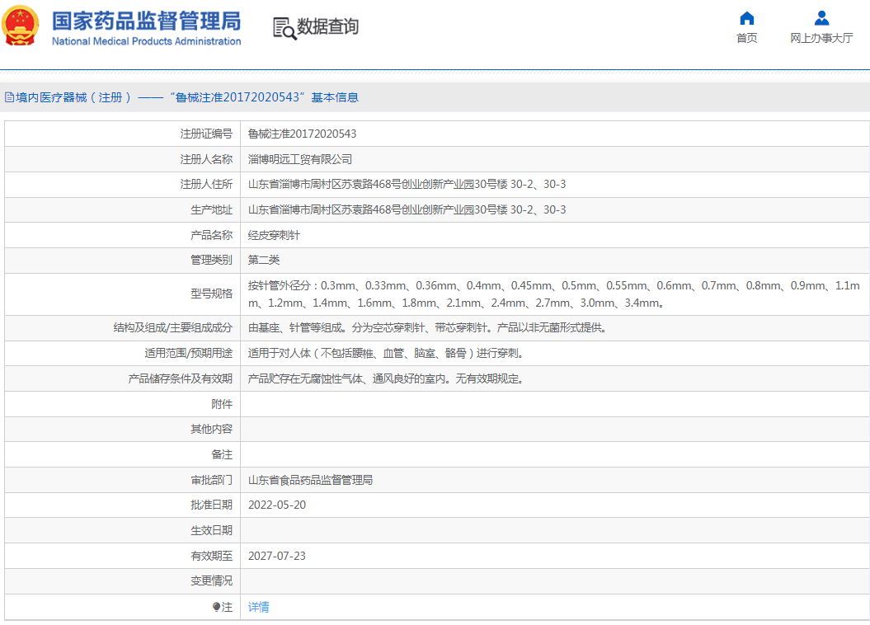The height and width of the screenshot is (625, 870).
Task: Click the 国家药品监督管理局 title
Action: [147, 21]
